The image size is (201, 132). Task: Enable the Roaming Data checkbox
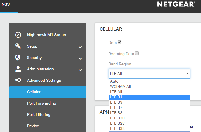[x=137, y=53]
